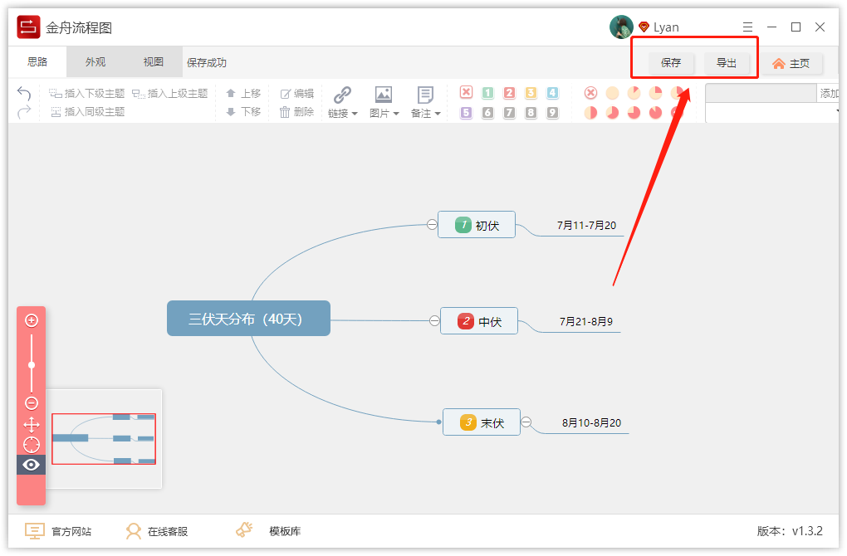This screenshot has height=556, width=847.
Task: Apply priority 7 gray icon
Action: [x=509, y=112]
